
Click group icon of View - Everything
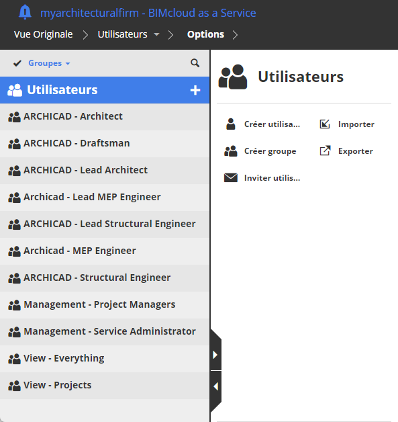pyautogui.click(x=14, y=359)
